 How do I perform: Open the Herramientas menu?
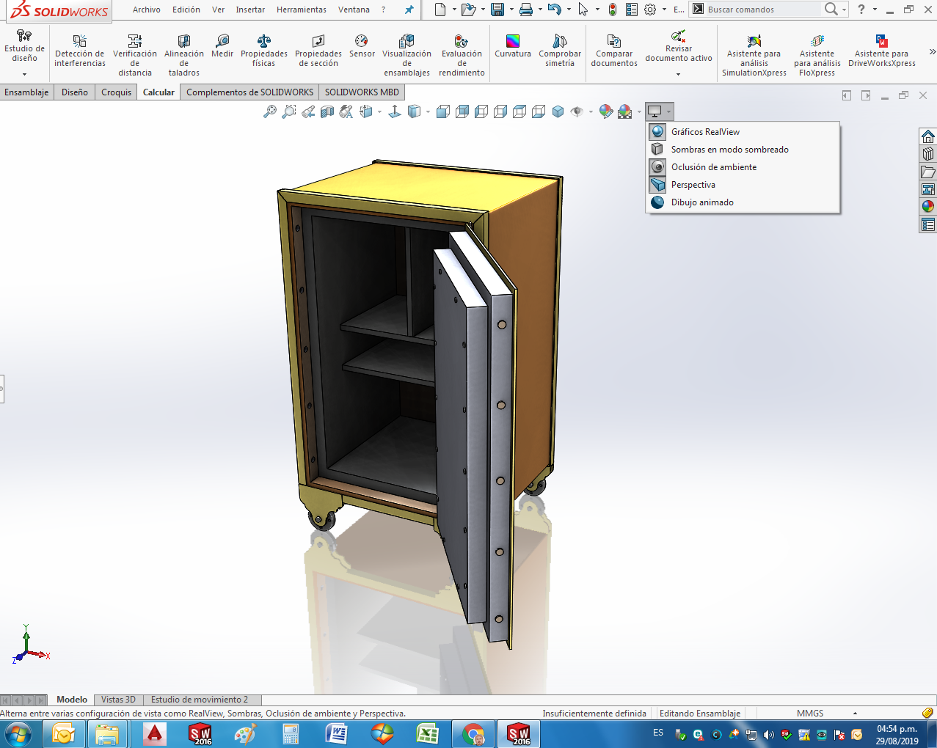click(x=302, y=10)
